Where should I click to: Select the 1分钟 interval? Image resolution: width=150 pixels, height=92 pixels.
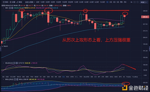42,2
